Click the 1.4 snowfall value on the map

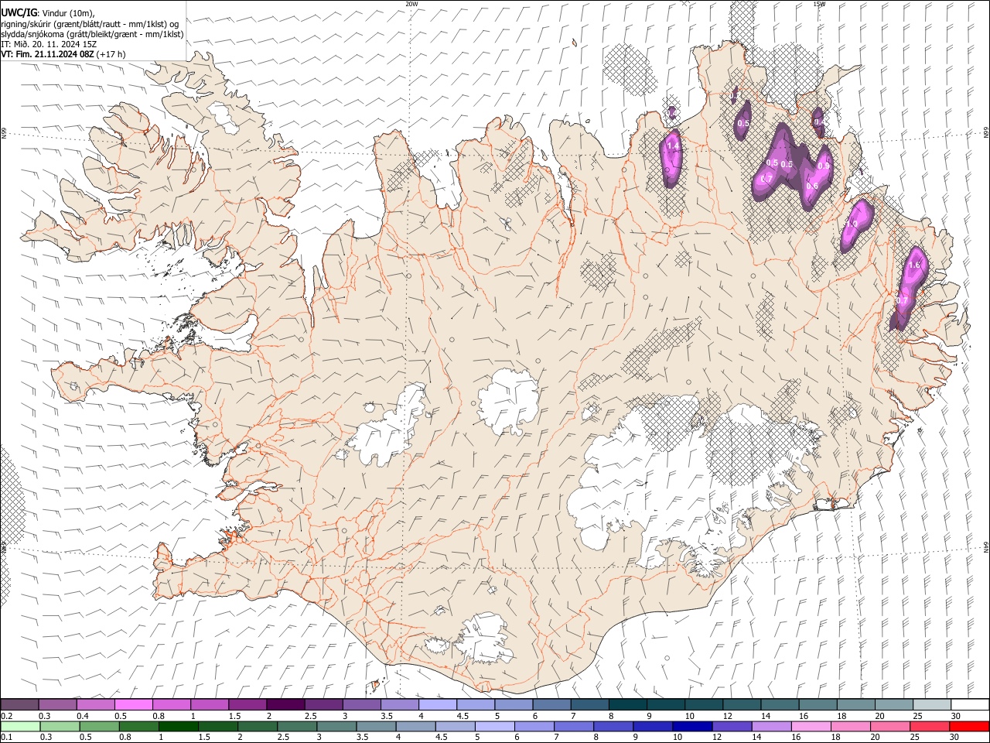pos(672,146)
